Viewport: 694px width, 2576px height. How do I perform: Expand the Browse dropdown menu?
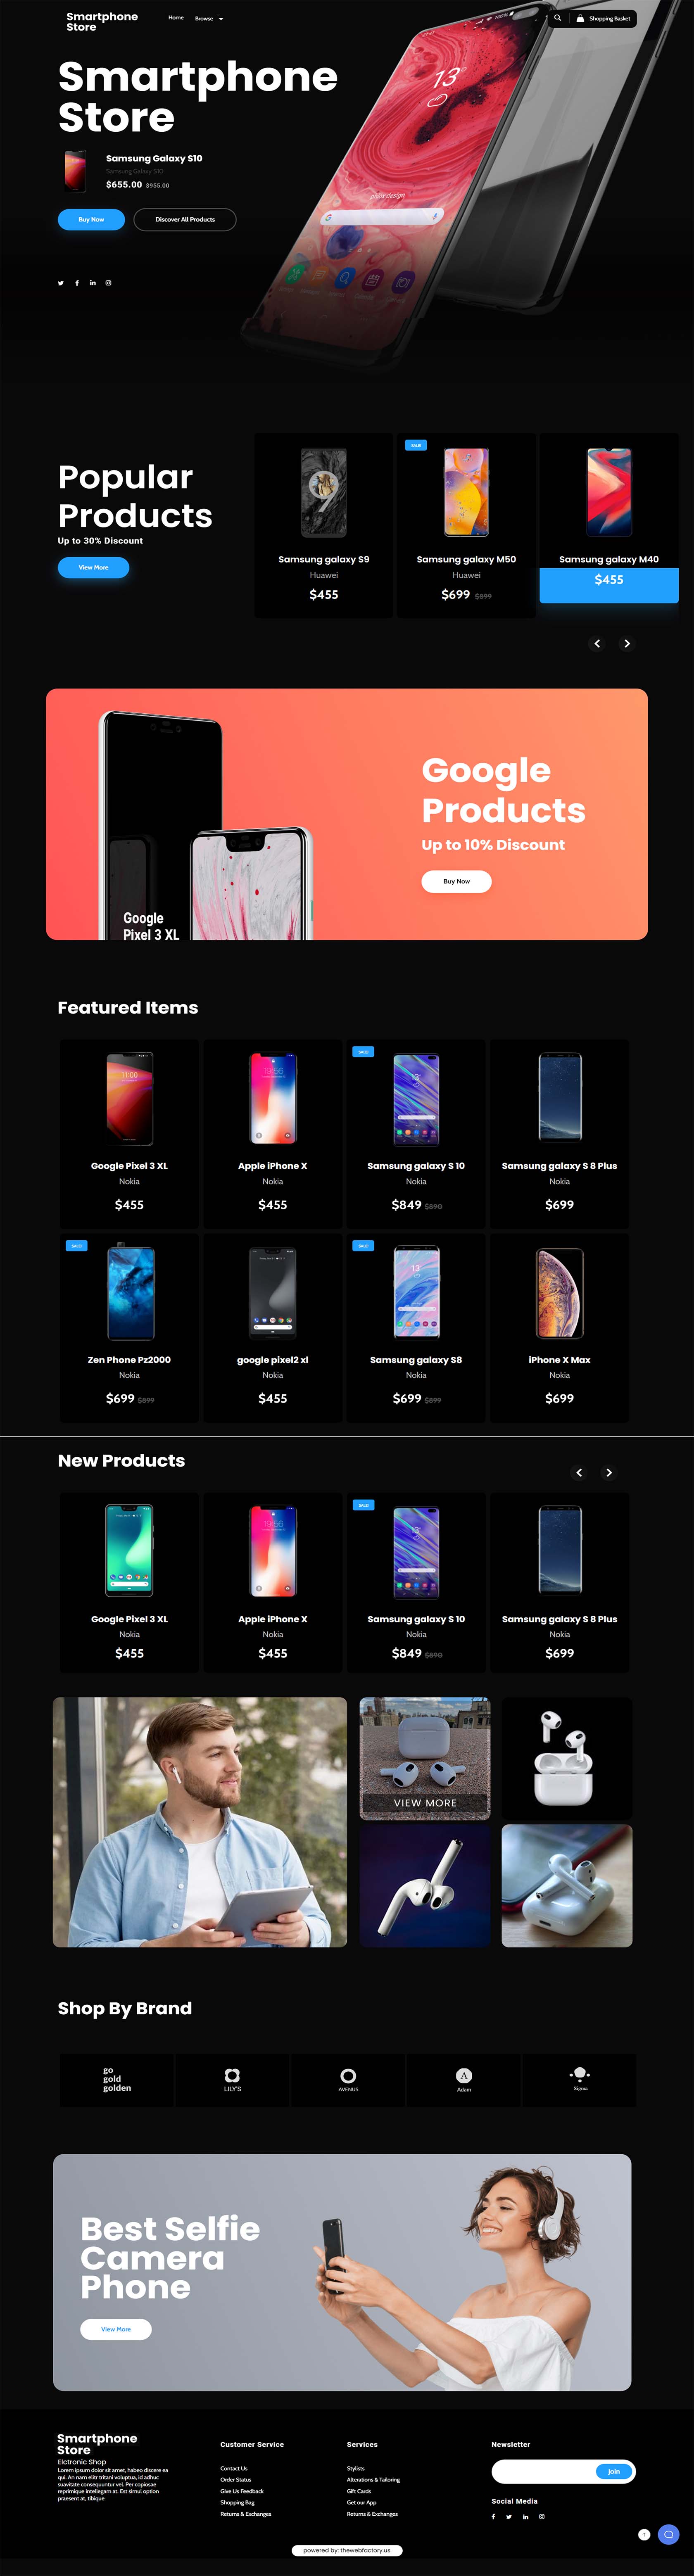[209, 18]
